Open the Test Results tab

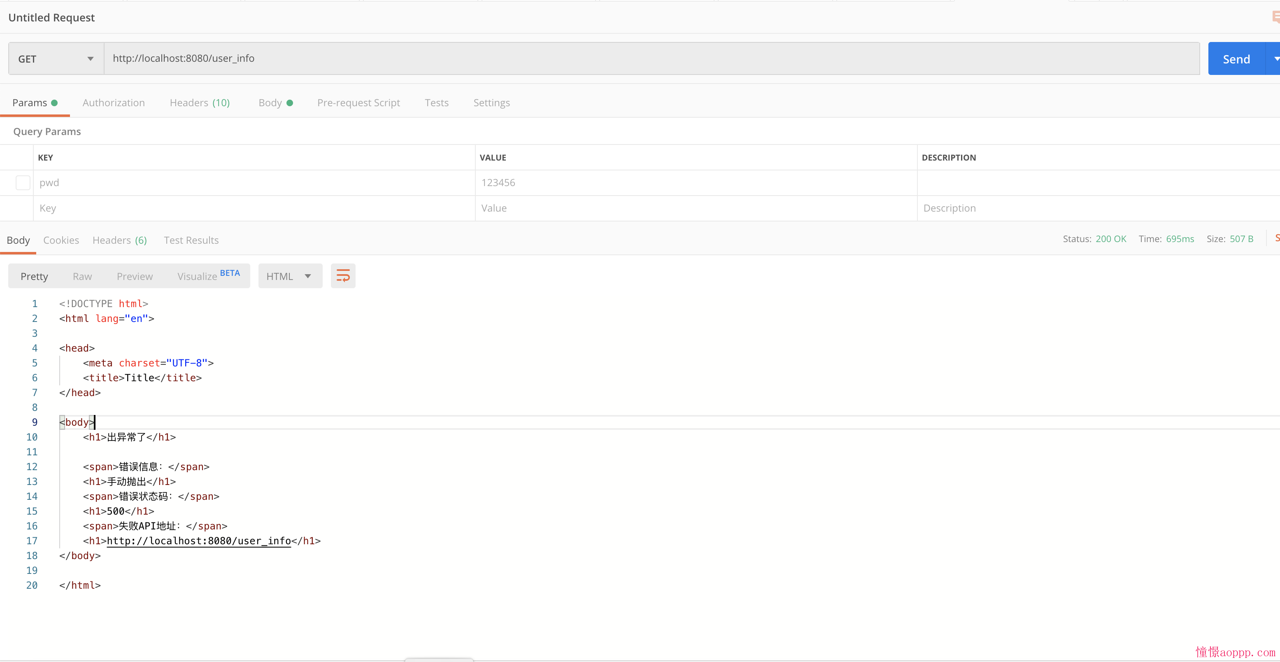pos(191,240)
